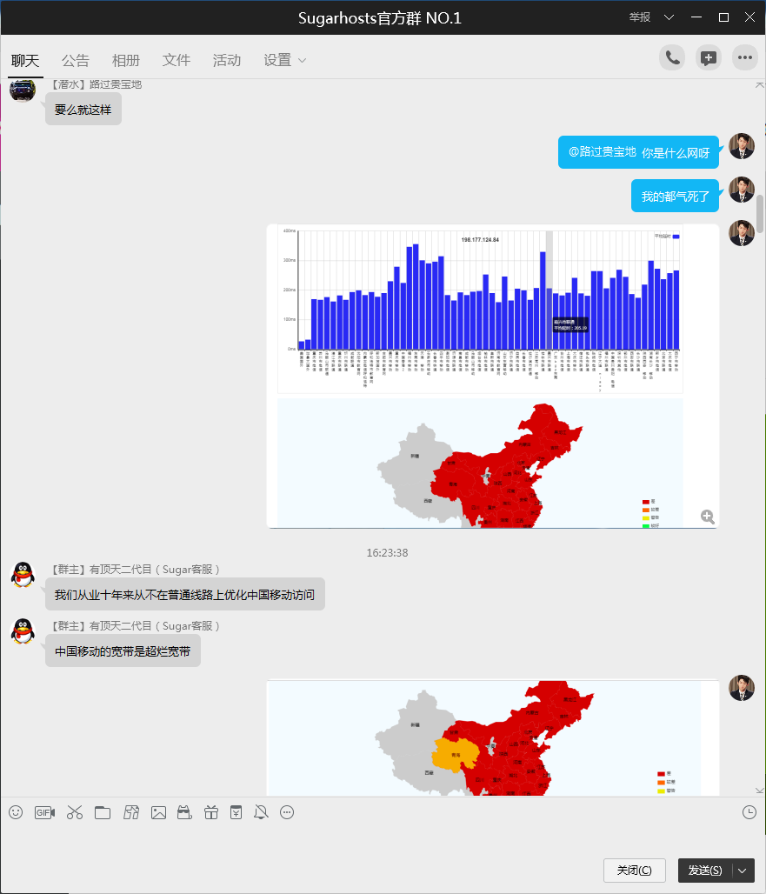Open the emoji picker
Image resolution: width=766 pixels, height=894 pixels.
point(16,812)
